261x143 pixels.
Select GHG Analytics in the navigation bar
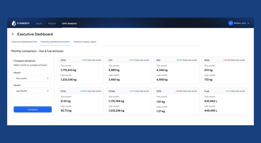click(x=69, y=23)
